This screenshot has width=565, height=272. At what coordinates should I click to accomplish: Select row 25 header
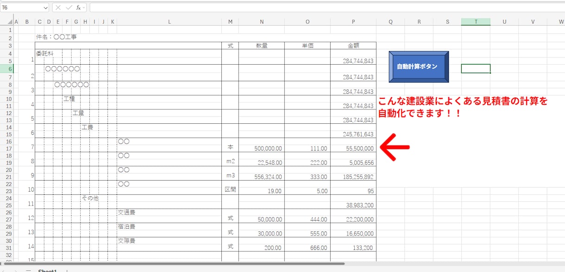(x=6, y=205)
